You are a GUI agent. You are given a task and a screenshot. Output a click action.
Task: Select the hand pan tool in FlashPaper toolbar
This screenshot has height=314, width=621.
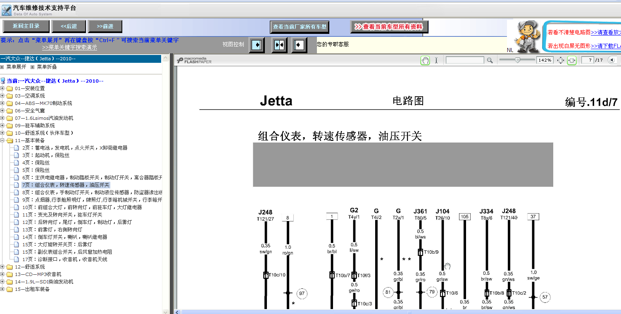425,60
